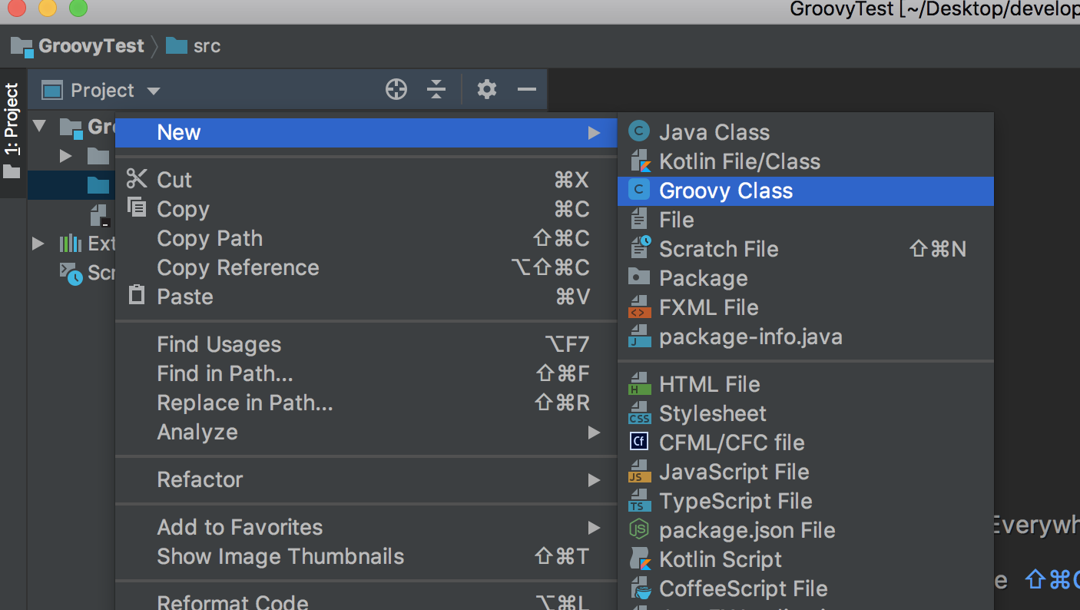
Task: Create a new package-info.java
Action: coord(805,336)
